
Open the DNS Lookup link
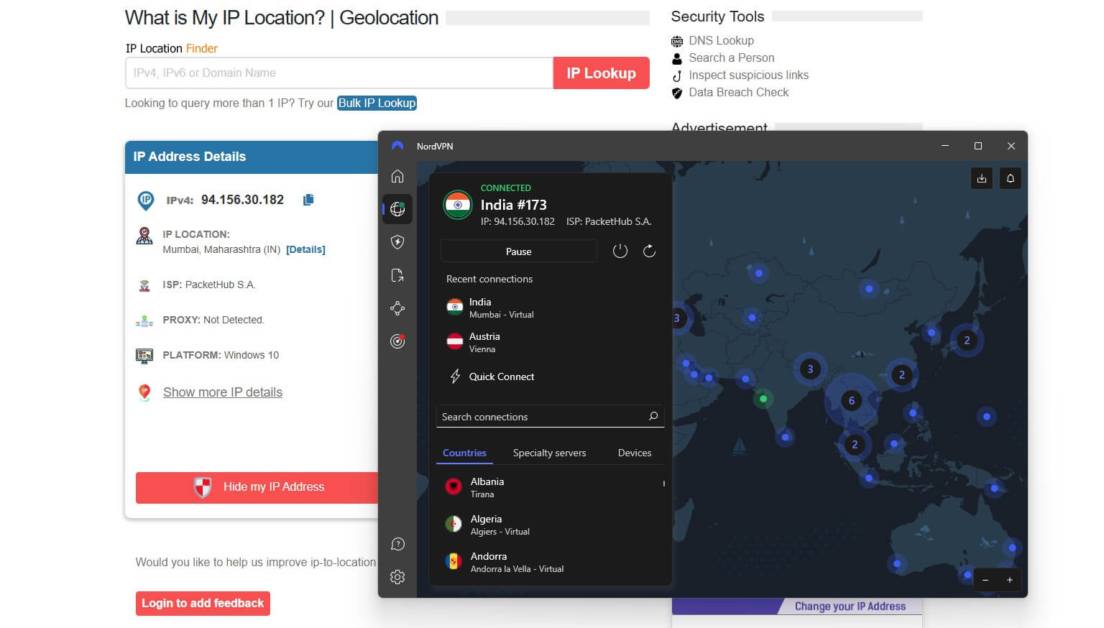click(721, 40)
